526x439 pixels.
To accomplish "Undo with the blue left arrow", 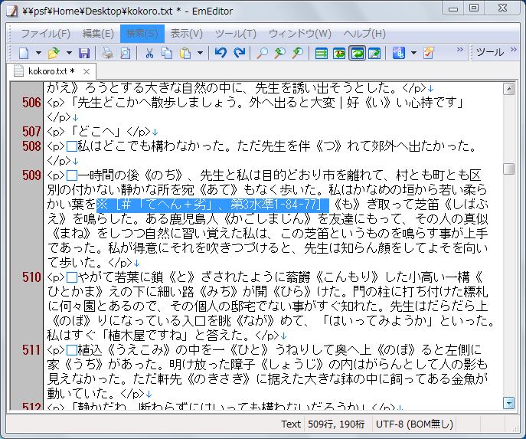I will [x=221, y=53].
